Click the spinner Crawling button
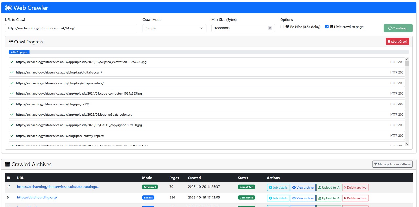This screenshot has width=419, height=207. [x=398, y=28]
